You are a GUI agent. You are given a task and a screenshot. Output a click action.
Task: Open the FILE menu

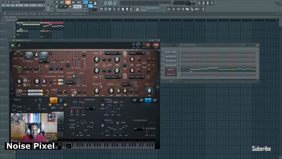[x=3, y=5]
